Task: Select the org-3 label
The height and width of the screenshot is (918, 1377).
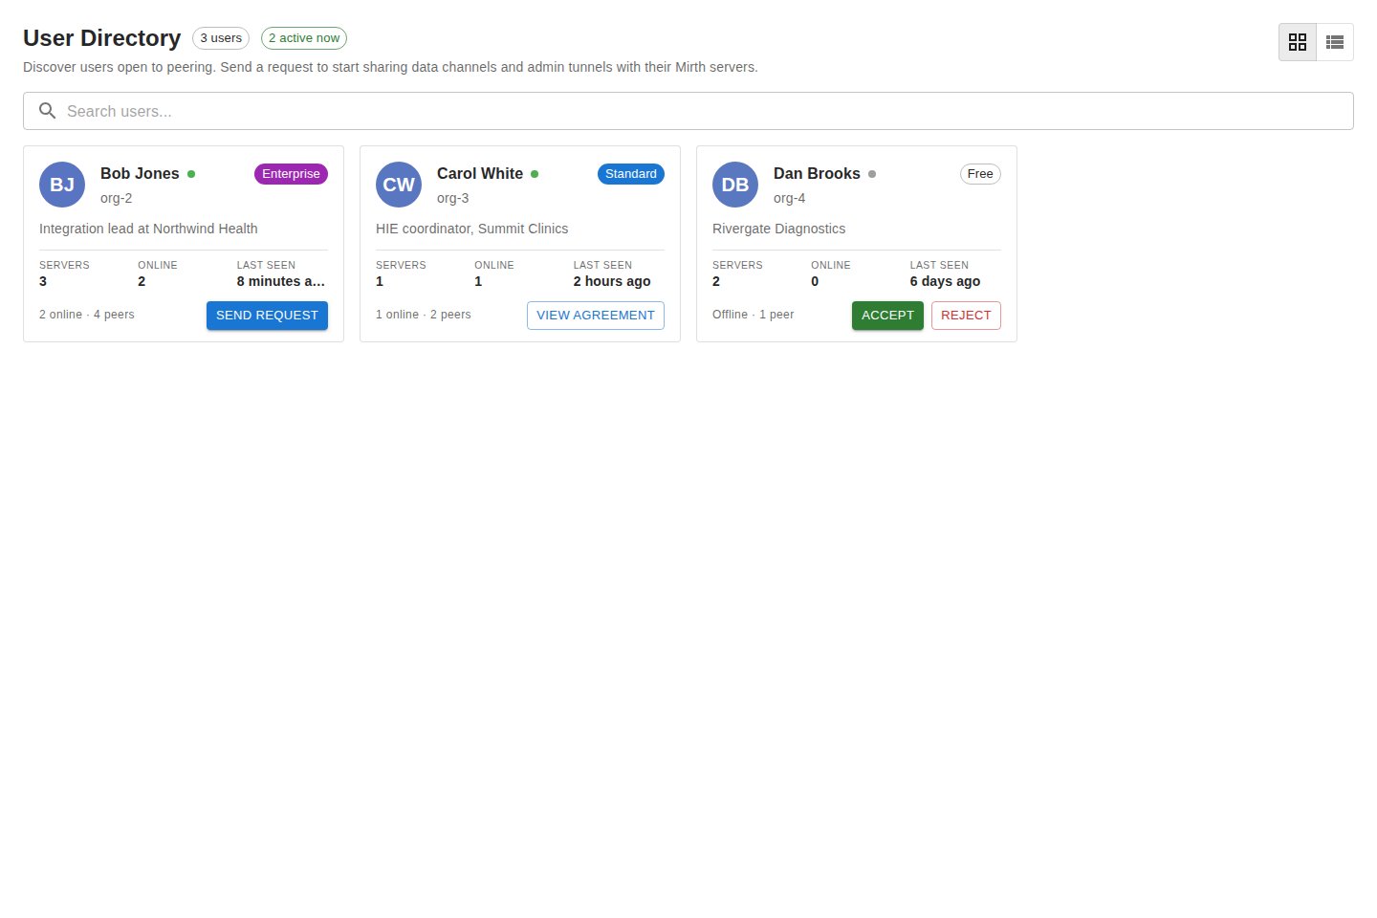Action: tap(453, 199)
